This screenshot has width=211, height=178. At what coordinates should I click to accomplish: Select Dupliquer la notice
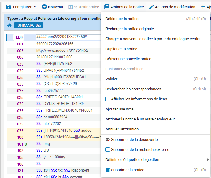tap(121, 49)
